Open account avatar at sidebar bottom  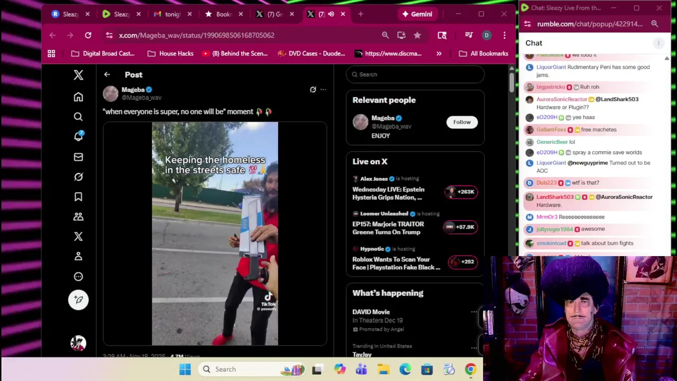coord(78,343)
